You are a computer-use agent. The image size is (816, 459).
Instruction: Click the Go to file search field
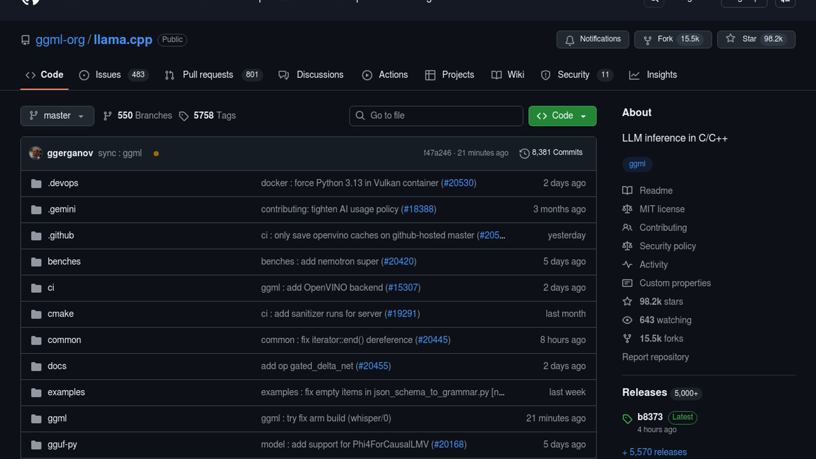click(x=436, y=116)
